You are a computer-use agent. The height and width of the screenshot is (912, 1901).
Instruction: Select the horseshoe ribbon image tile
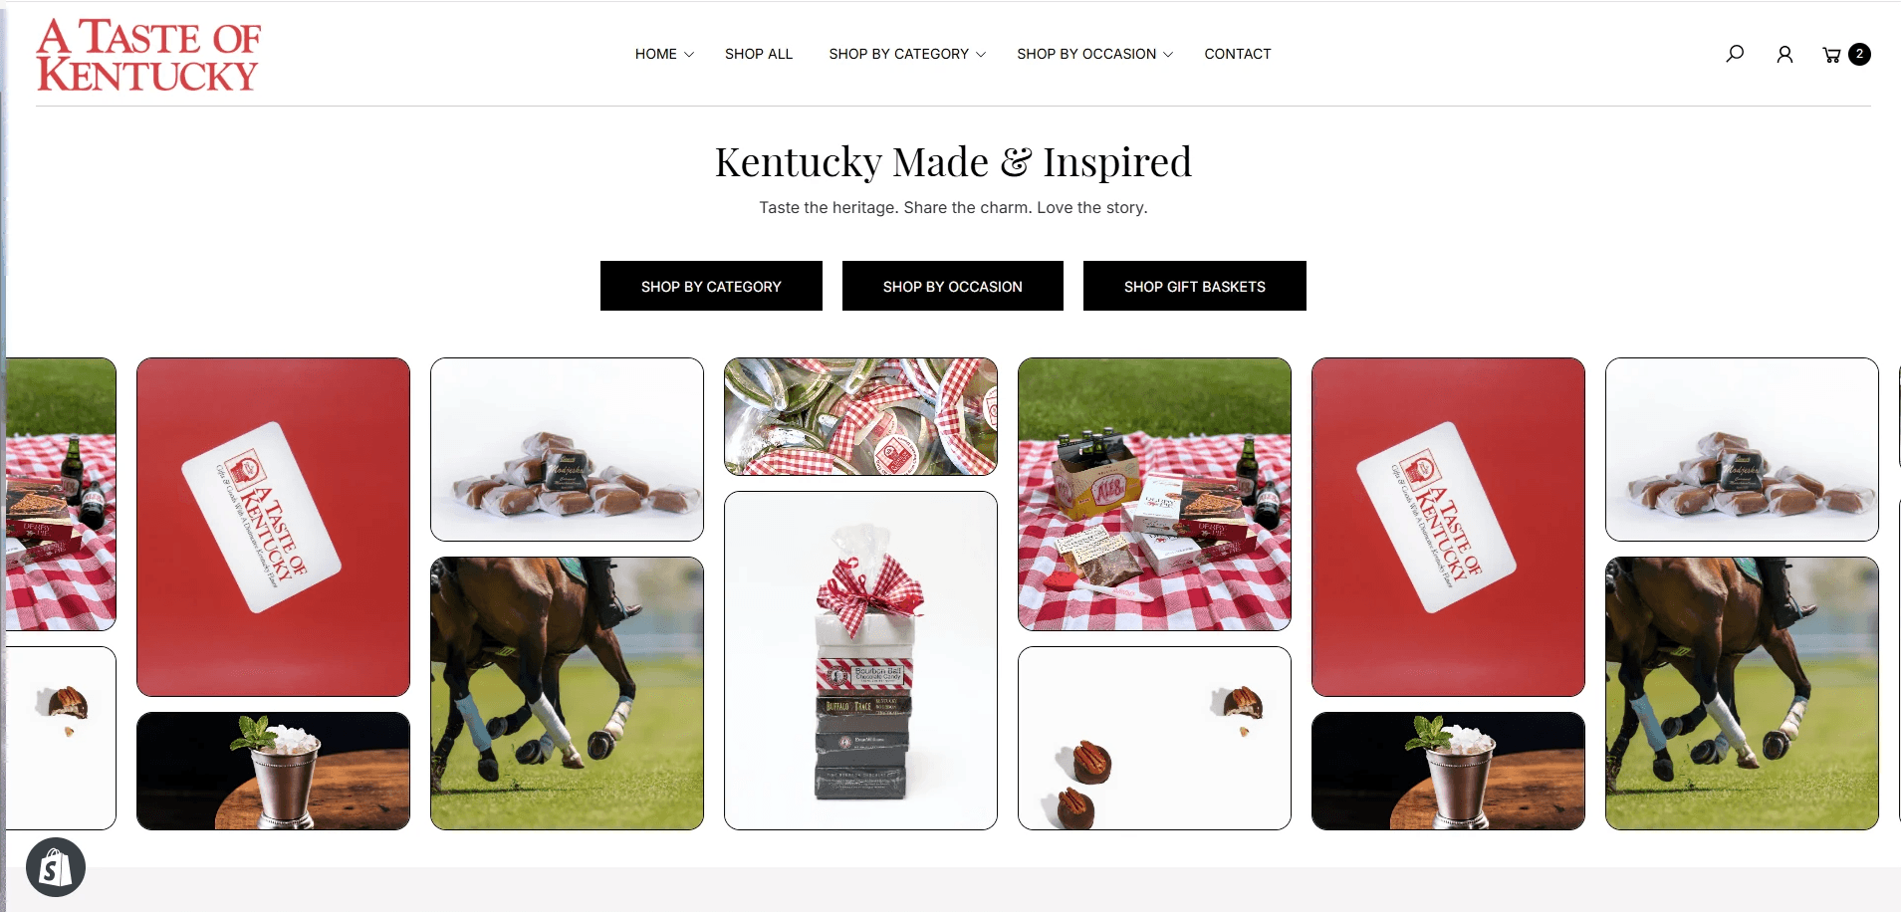(860, 416)
